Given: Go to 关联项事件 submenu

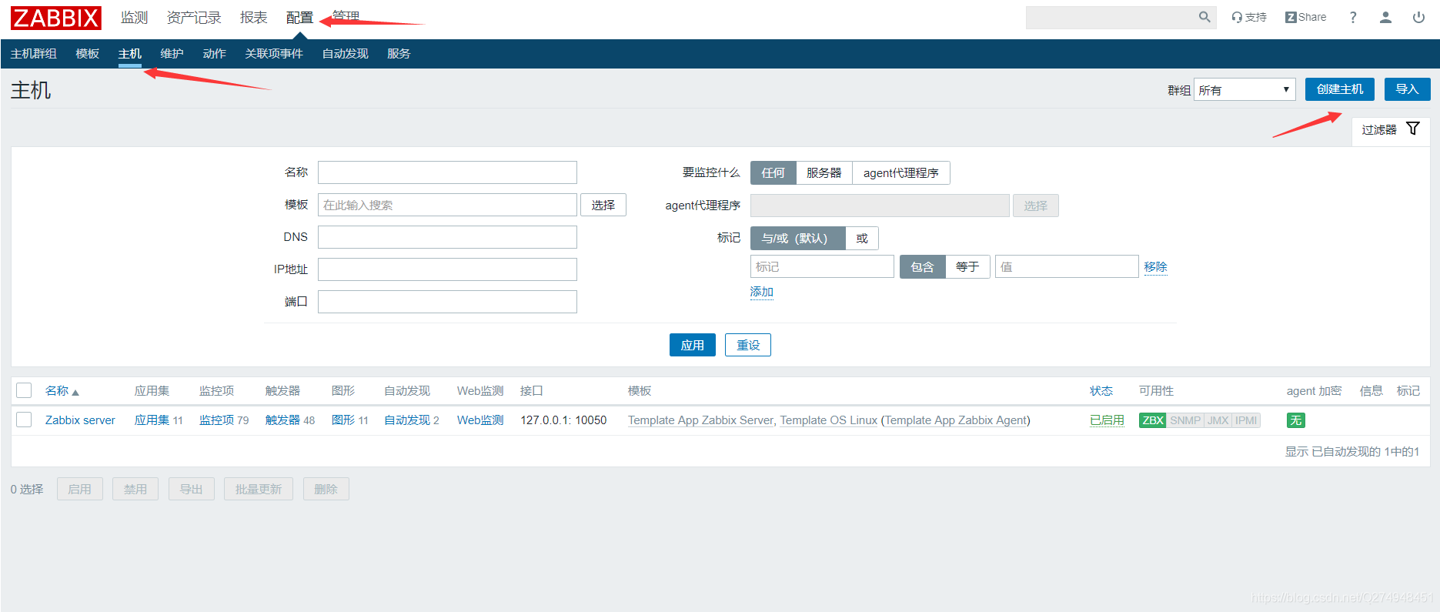Looking at the screenshot, I should [x=274, y=54].
